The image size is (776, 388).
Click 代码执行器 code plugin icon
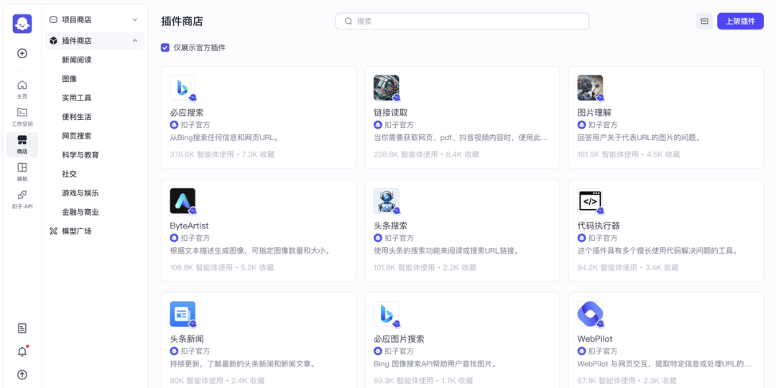591,201
